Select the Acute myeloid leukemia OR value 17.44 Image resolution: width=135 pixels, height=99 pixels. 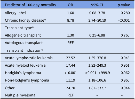[x=70, y=66]
